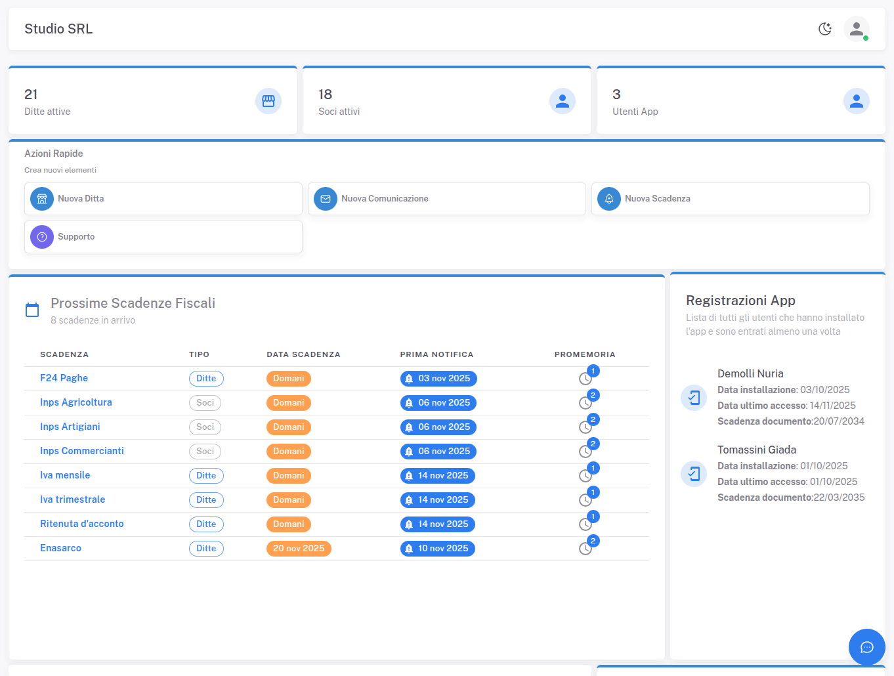Click the calendar icon beside Prossime Scadenze Fiscali

[x=32, y=309]
